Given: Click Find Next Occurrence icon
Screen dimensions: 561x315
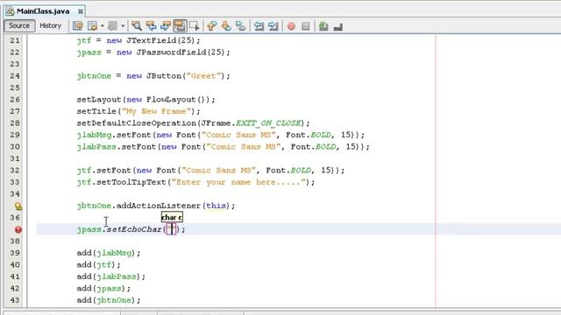Looking at the screenshot, I should (x=166, y=25).
